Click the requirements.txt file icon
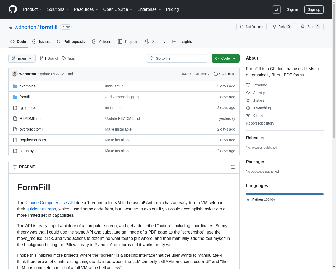The image size is (336, 269). (15, 140)
